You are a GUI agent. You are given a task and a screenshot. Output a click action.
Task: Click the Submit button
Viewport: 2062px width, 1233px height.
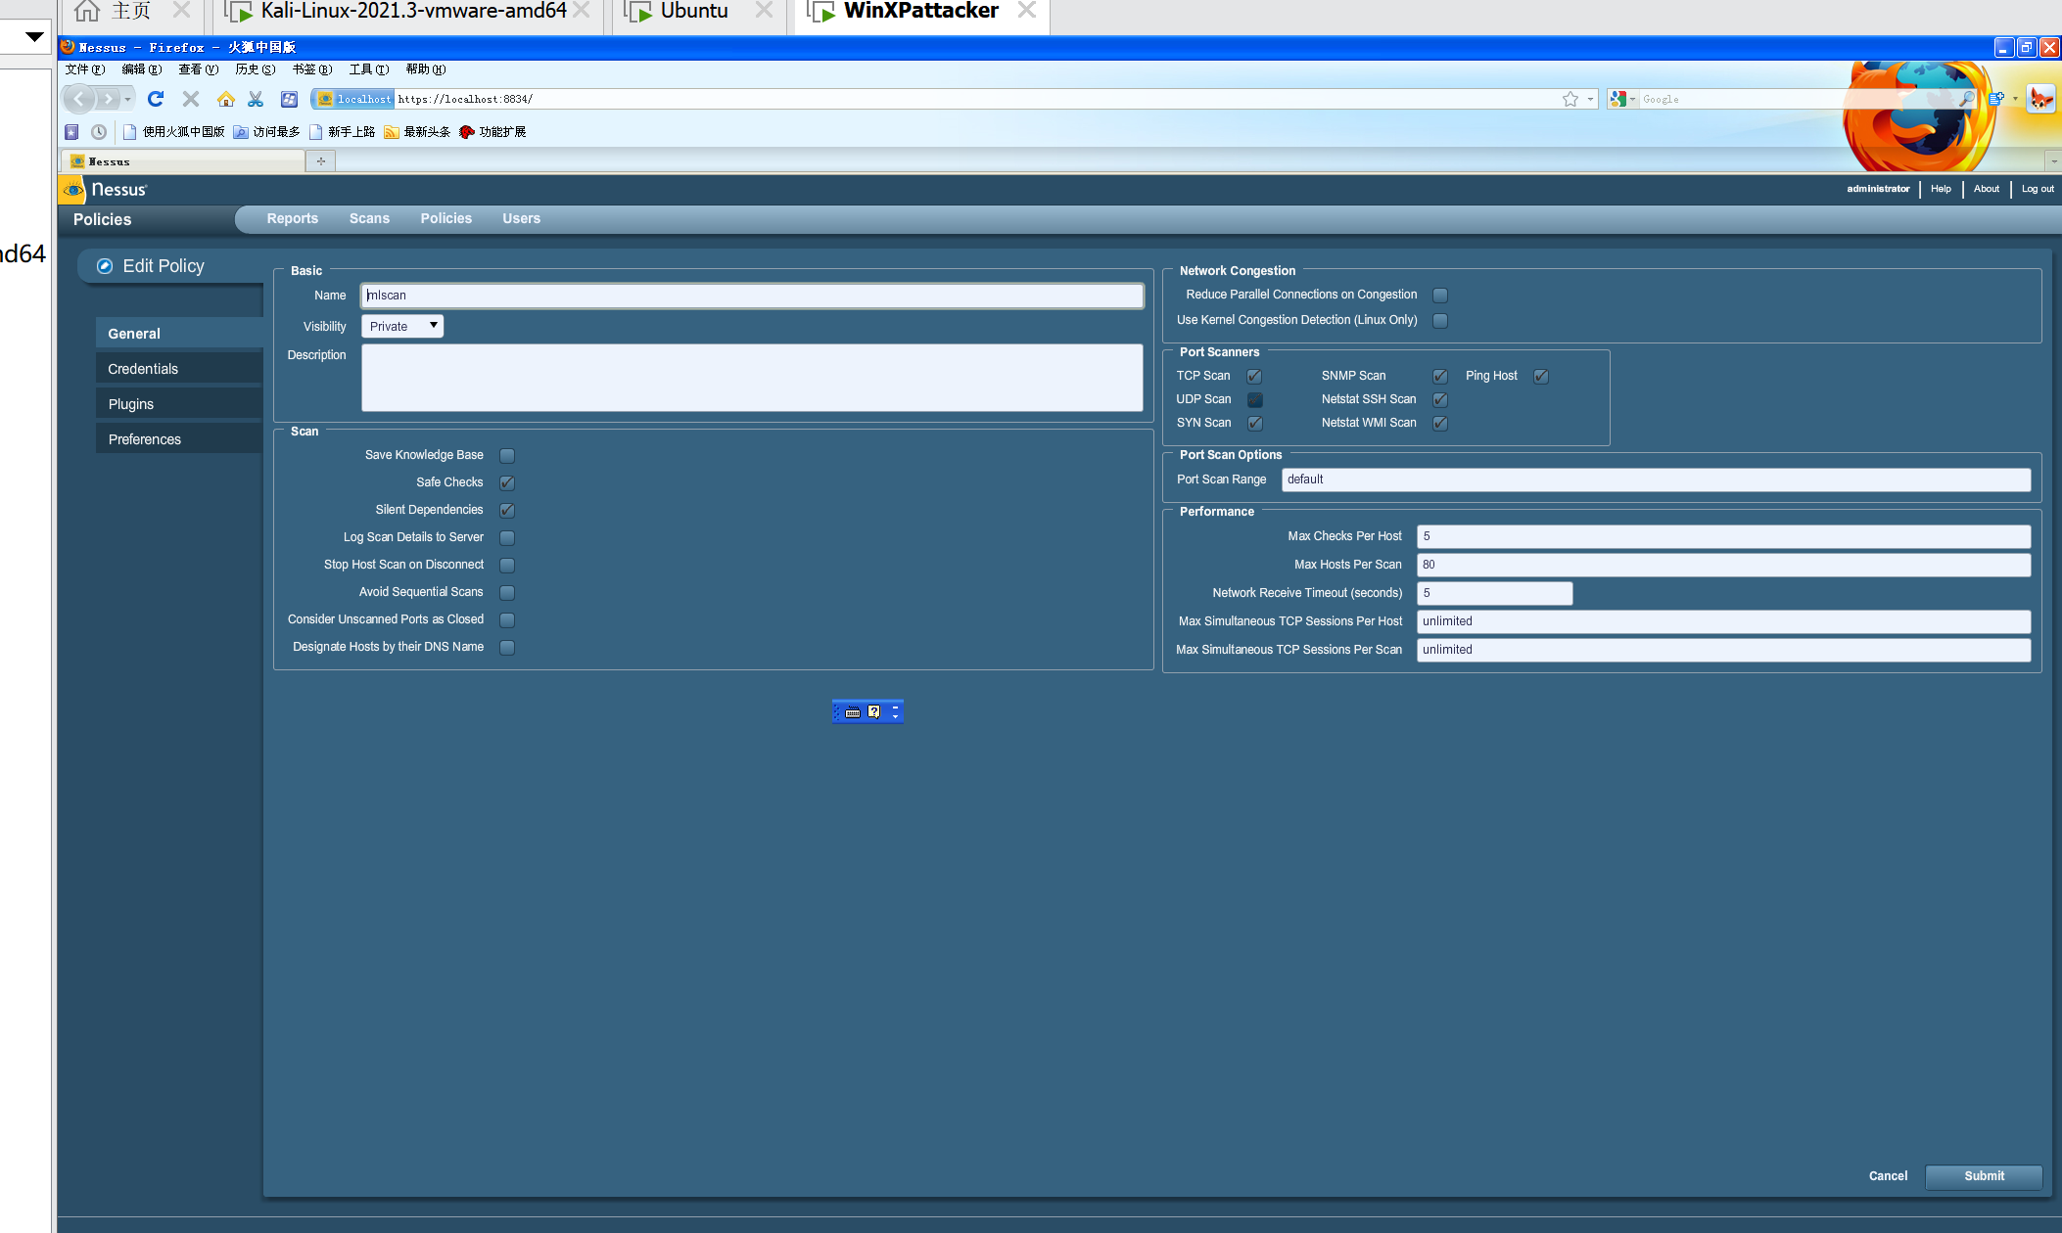pos(1983,1174)
